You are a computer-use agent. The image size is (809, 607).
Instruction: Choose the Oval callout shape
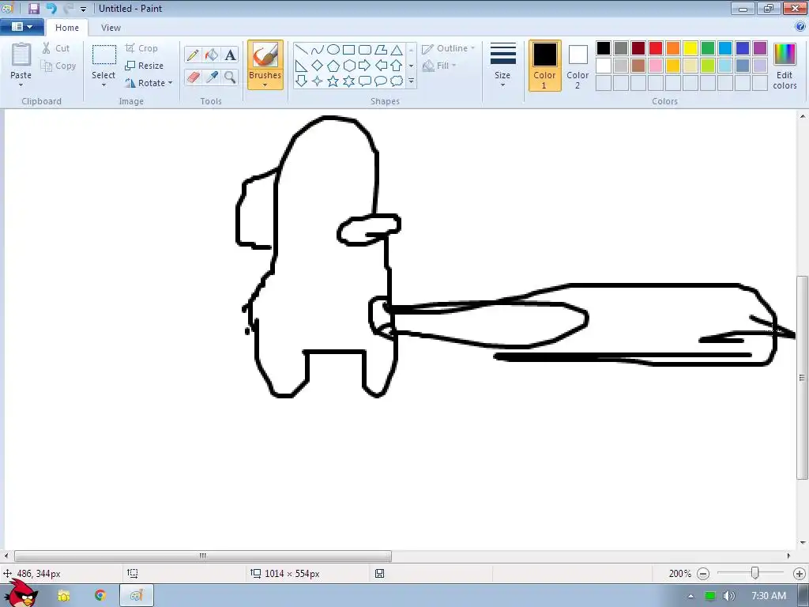tap(381, 81)
